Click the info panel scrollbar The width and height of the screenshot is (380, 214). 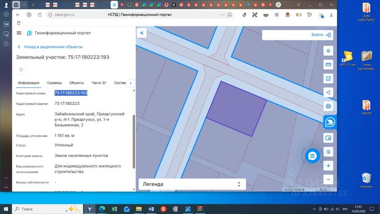pos(134,141)
